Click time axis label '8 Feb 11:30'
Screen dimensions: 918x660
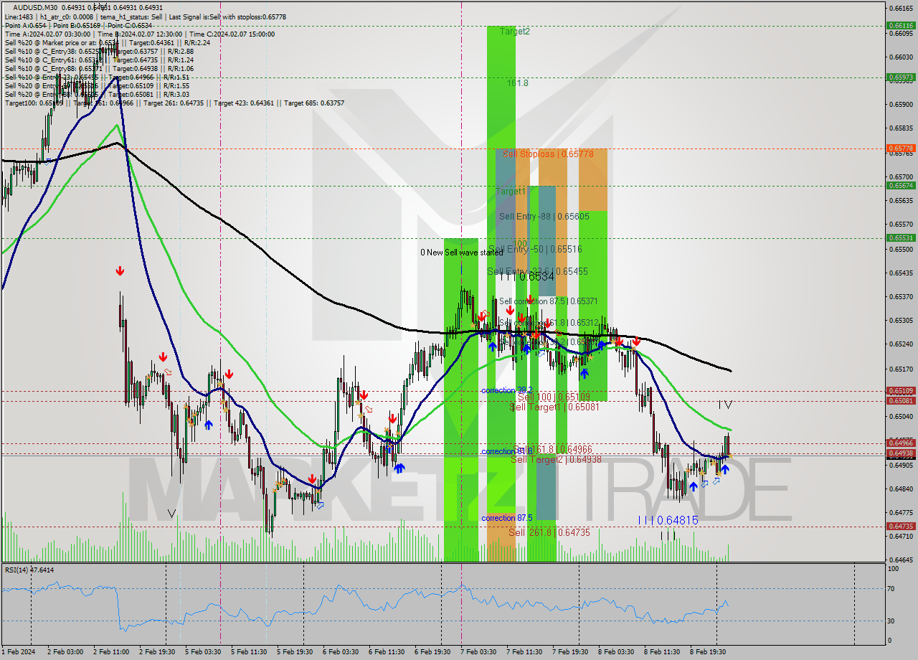[662, 652]
